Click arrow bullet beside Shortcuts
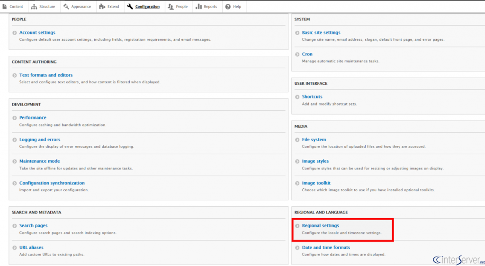 [297, 97]
